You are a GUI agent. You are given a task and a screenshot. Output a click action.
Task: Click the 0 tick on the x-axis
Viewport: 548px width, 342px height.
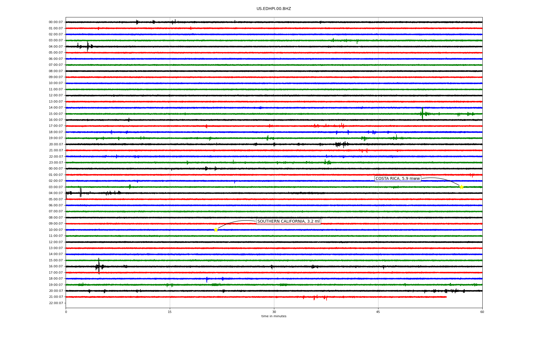[66, 312]
